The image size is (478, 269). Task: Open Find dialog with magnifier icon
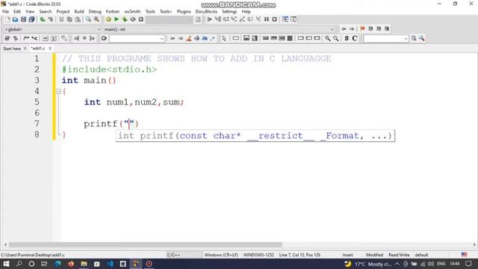(x=88, y=19)
